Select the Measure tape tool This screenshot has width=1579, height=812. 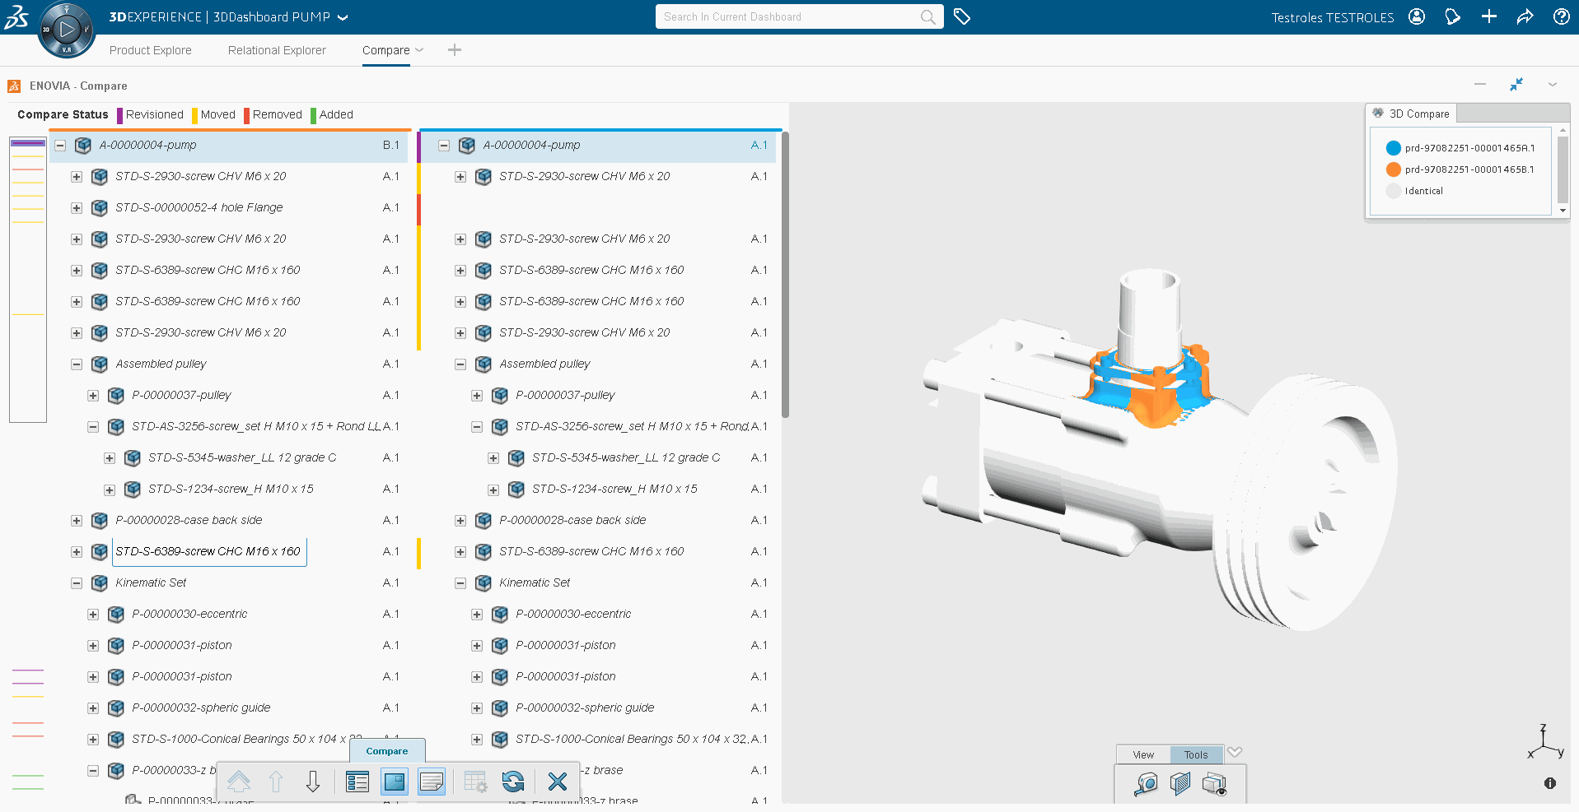tap(1145, 784)
